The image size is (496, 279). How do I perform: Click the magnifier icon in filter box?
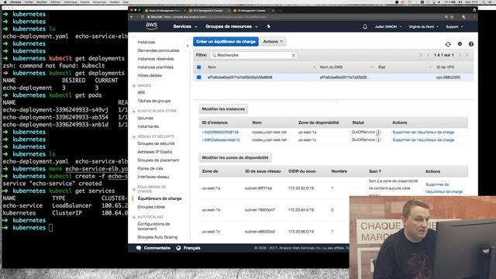214,55
